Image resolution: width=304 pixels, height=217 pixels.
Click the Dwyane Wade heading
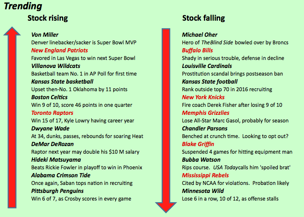point(50,128)
